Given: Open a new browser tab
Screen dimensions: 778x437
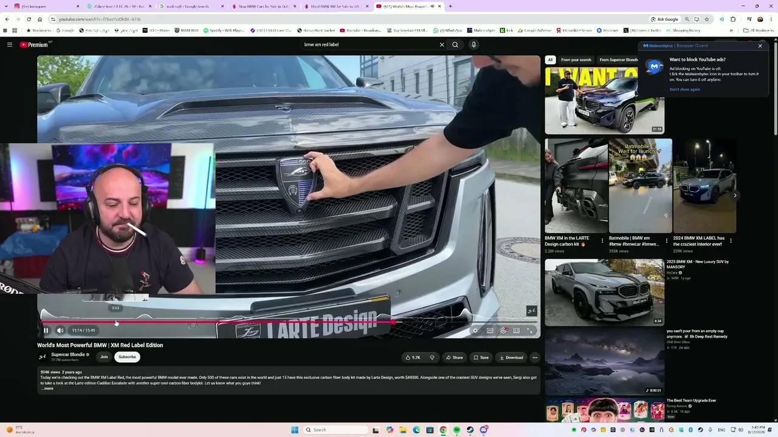Looking at the screenshot, I should (450, 6).
